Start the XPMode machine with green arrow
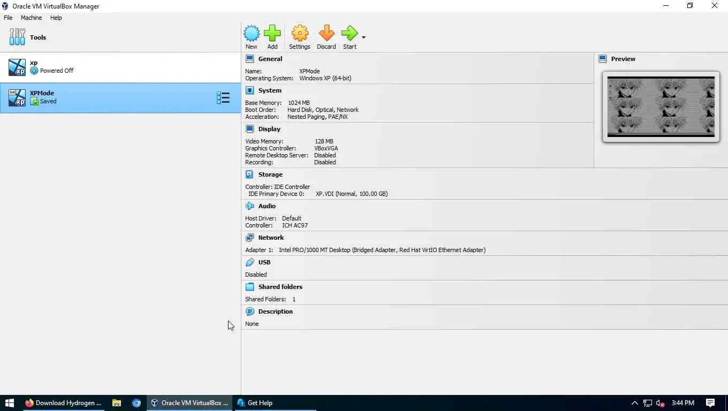The image size is (728, 411). pos(350,33)
